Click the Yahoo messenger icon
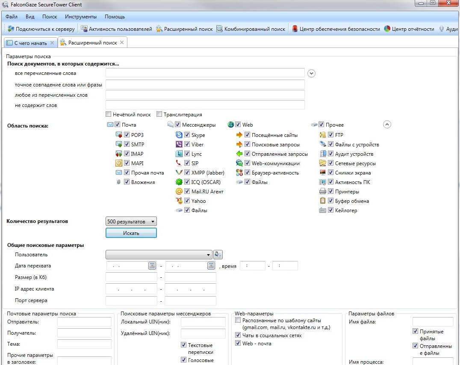Image resolution: width=460 pixels, height=365 pixels. (179, 201)
